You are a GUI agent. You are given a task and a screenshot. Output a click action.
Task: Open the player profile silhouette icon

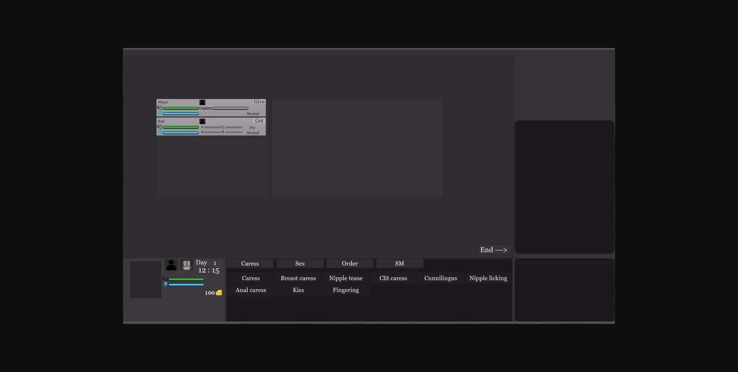click(x=171, y=265)
